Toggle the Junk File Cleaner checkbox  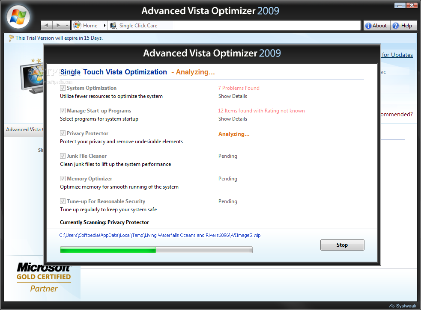[63, 156]
